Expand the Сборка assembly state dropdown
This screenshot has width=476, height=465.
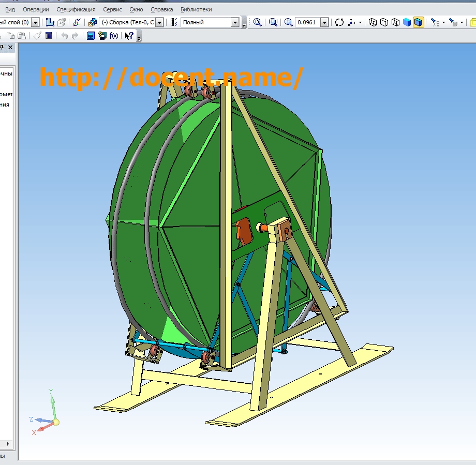[x=159, y=22]
